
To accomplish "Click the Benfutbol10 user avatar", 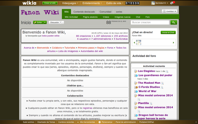I will click(153, 3).
